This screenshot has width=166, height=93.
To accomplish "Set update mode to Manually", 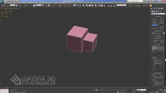I will 154,85.
